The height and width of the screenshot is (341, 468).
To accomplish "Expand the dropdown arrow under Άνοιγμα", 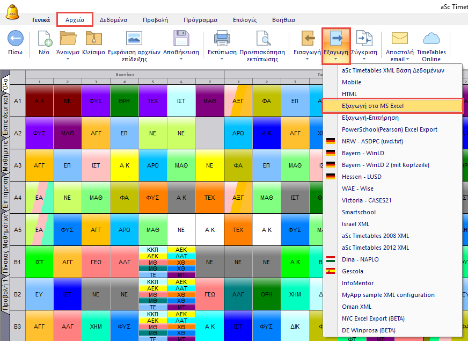I will (x=68, y=59).
